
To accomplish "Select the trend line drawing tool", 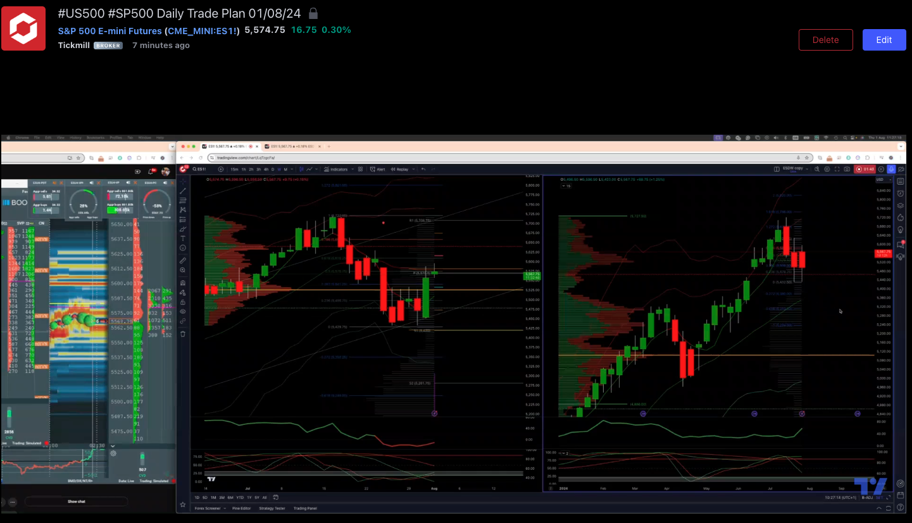I will [183, 191].
